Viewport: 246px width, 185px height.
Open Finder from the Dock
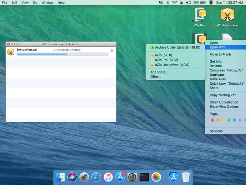pyautogui.click(x=60, y=177)
